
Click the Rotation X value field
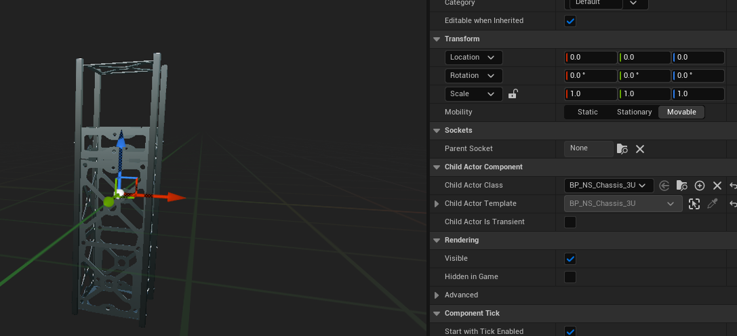(591, 76)
